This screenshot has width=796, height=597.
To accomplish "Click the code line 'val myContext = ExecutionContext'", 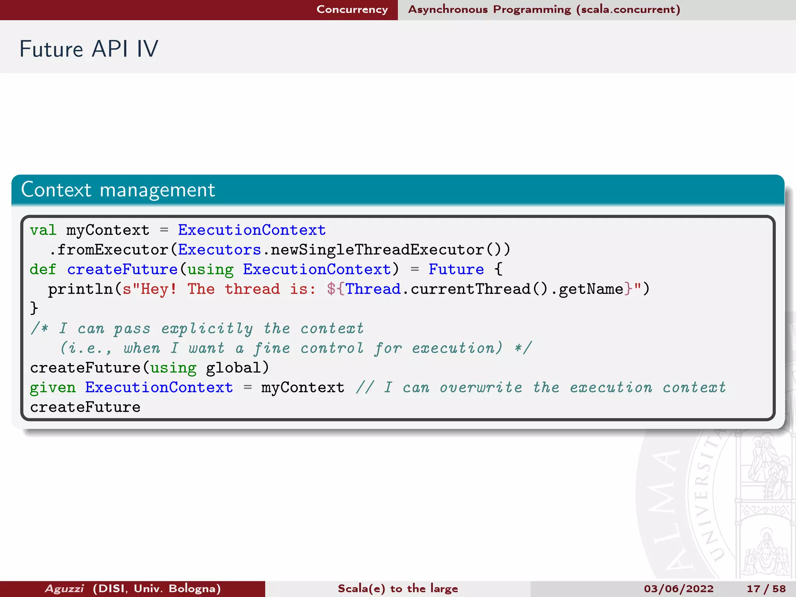I will click(178, 230).
